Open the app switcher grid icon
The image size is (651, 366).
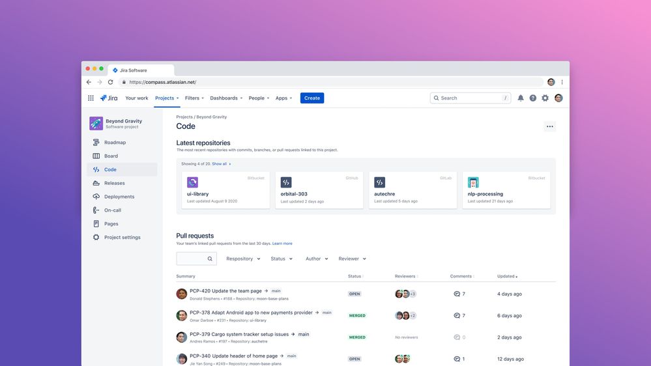[91, 98]
